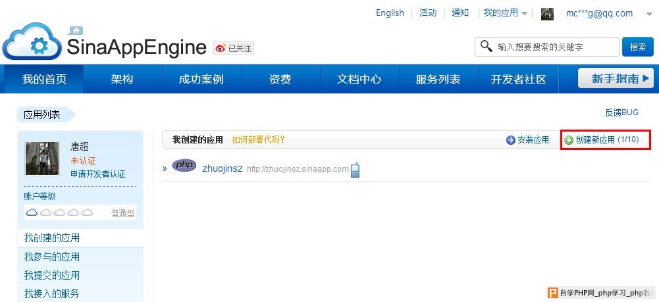Image resolution: width=659 pixels, height=302 pixels.
Task: Click 如何部署代码? help link
Action: [259, 140]
